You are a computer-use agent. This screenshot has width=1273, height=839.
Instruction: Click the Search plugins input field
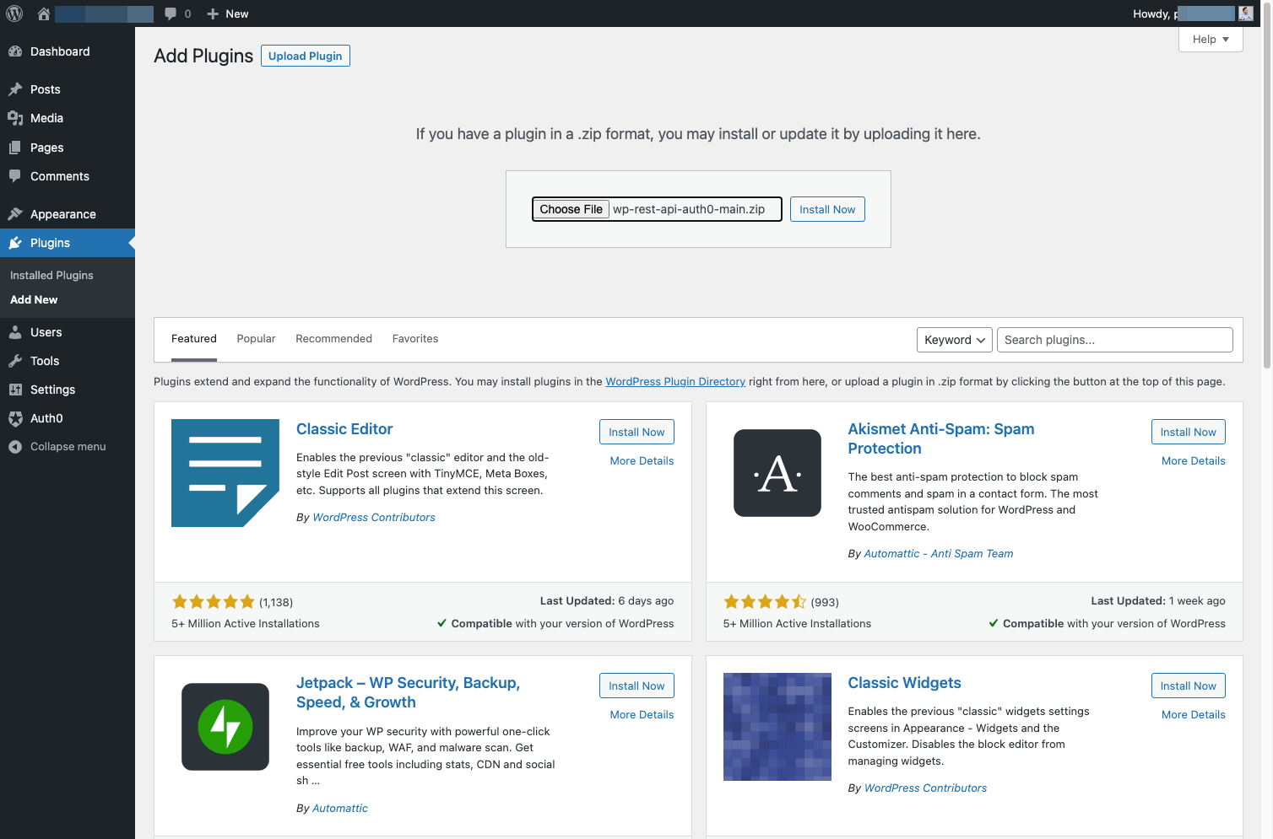coord(1114,340)
